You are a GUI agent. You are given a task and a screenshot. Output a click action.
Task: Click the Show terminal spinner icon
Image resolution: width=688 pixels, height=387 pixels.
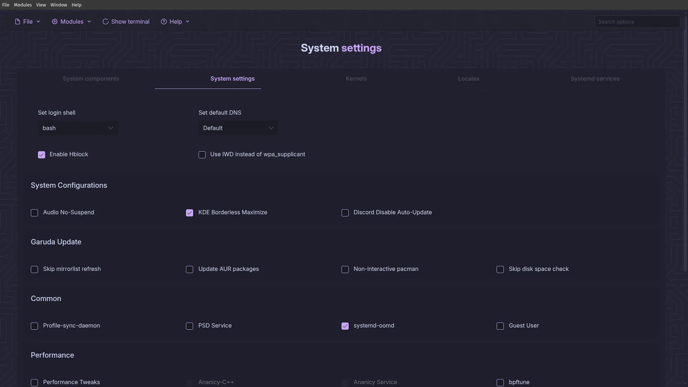click(x=105, y=21)
